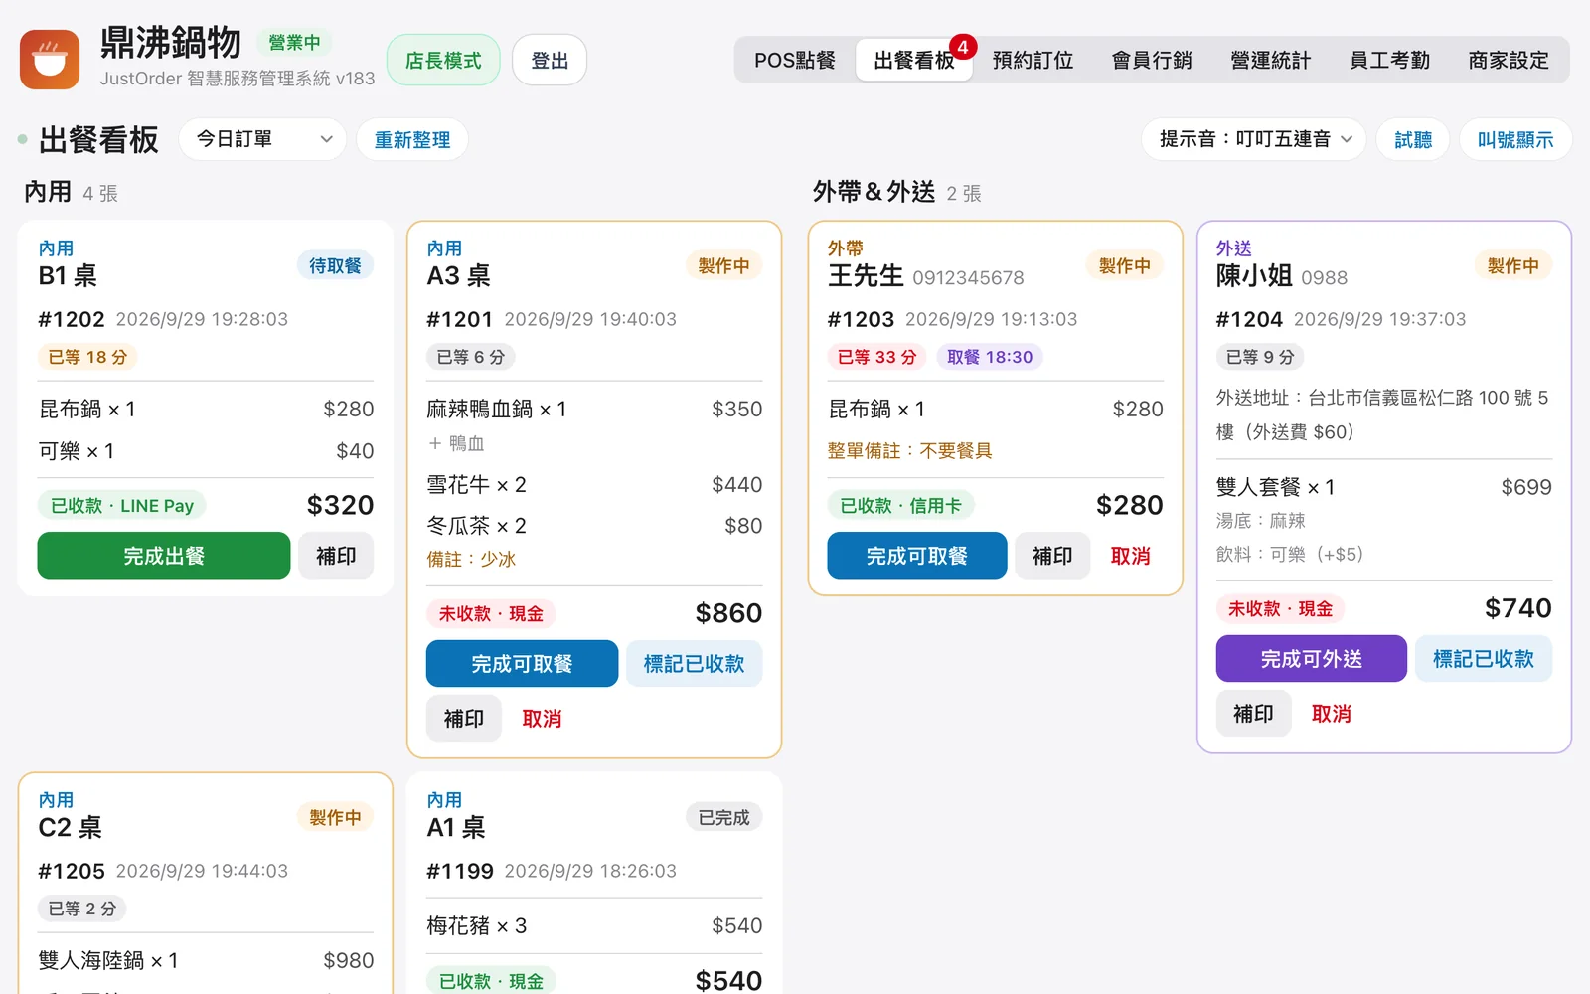This screenshot has width=1590, height=994.
Task: Open the 提示音 sound dropdown
Action: pyautogui.click(x=1254, y=139)
